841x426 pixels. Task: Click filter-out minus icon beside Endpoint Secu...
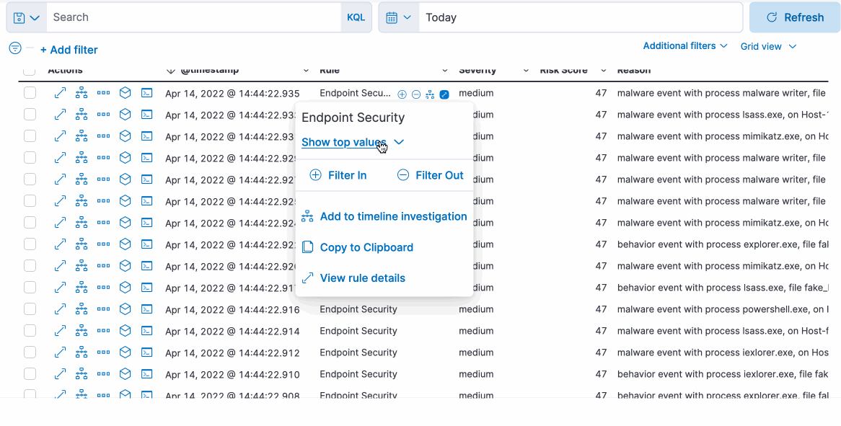(416, 94)
